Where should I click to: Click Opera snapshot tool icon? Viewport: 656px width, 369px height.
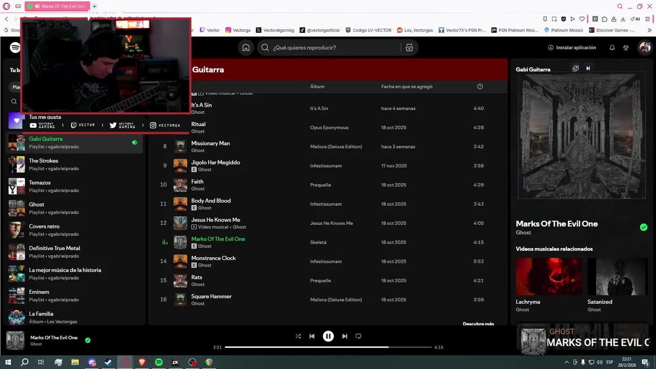pyautogui.click(x=553, y=19)
